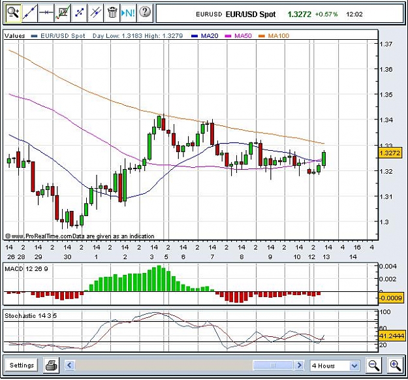Image resolution: width=408 pixels, height=380 pixels.
Task: Zoom out with the minus magnifier
Action: click(x=374, y=366)
